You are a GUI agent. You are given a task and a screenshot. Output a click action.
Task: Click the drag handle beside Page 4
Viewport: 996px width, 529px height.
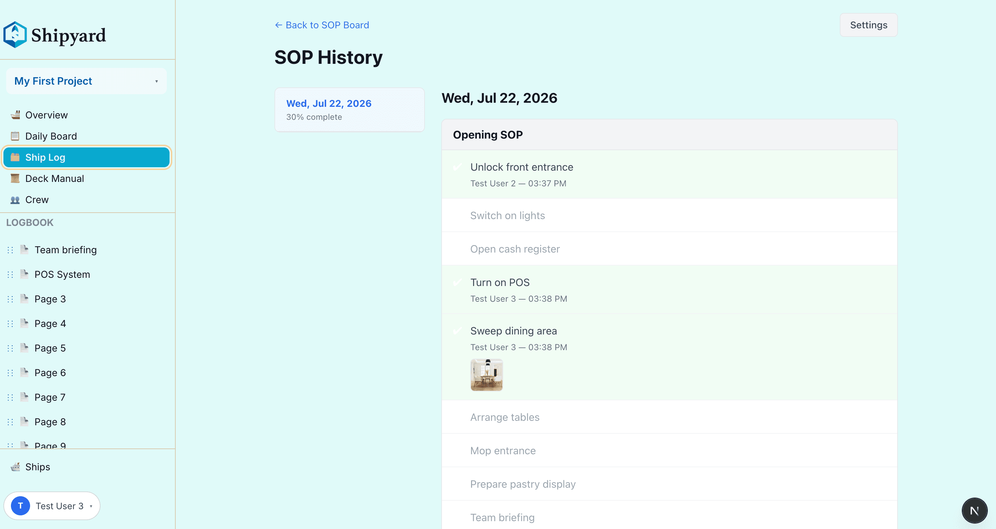(x=11, y=324)
